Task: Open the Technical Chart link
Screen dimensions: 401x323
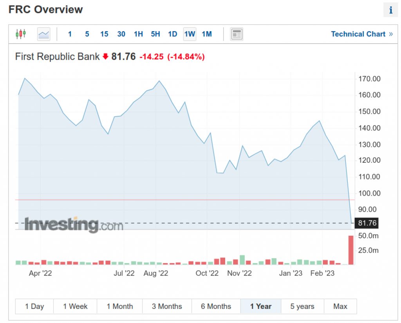Action: point(361,34)
